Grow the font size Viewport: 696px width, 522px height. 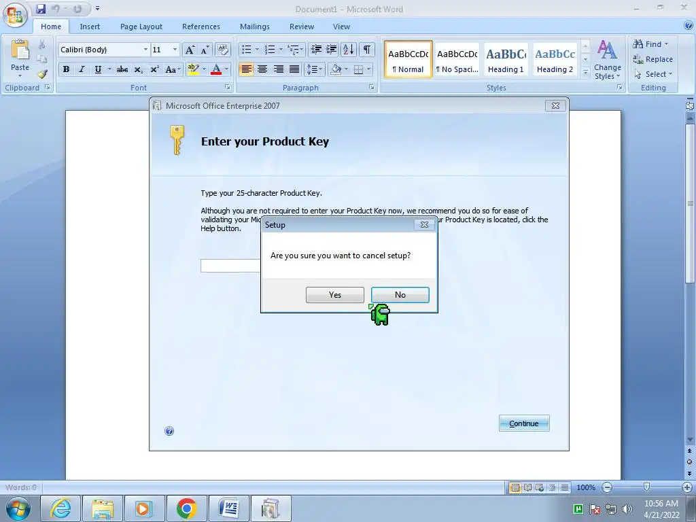[190, 50]
